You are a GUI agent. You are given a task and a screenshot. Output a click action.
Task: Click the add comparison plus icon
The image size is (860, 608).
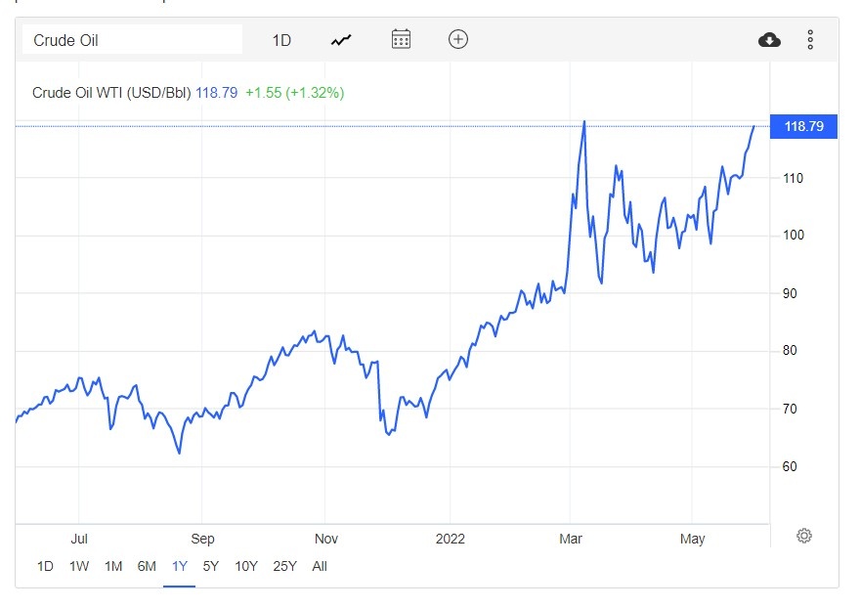(x=458, y=40)
